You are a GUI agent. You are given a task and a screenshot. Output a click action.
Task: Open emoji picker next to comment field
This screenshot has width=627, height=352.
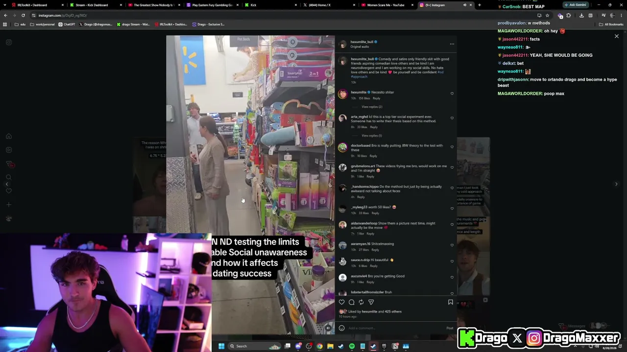point(341,328)
